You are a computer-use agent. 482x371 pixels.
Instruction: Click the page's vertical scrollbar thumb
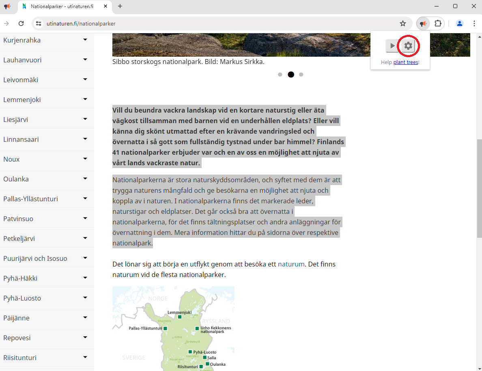(x=479, y=188)
